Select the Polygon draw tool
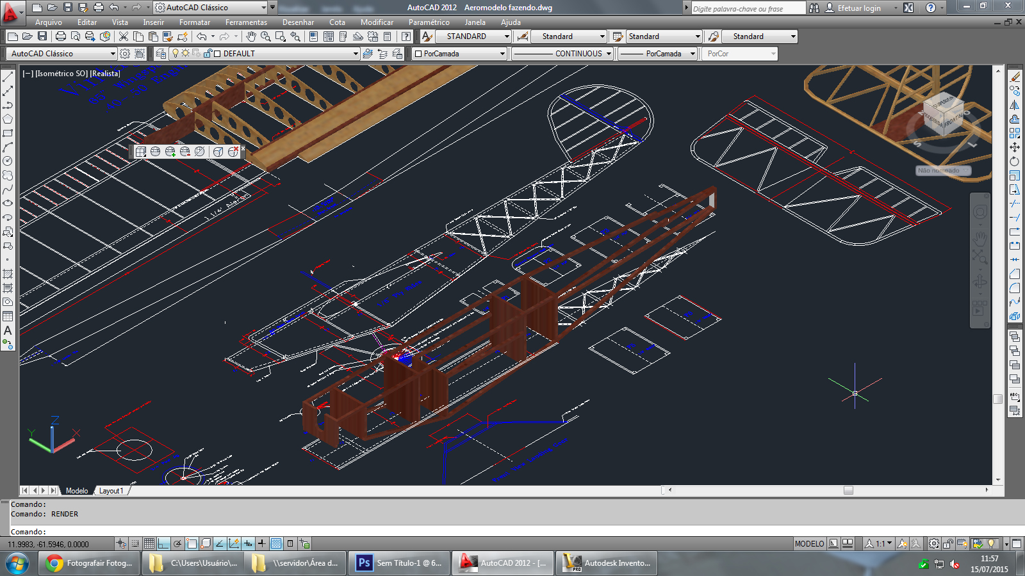Image resolution: width=1025 pixels, height=576 pixels. 8,118
